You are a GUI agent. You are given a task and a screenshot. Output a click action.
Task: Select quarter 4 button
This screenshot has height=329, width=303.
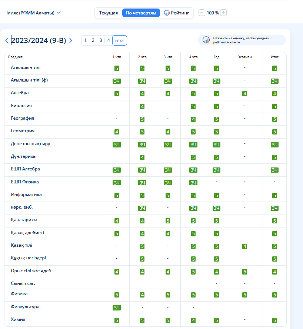109,40
